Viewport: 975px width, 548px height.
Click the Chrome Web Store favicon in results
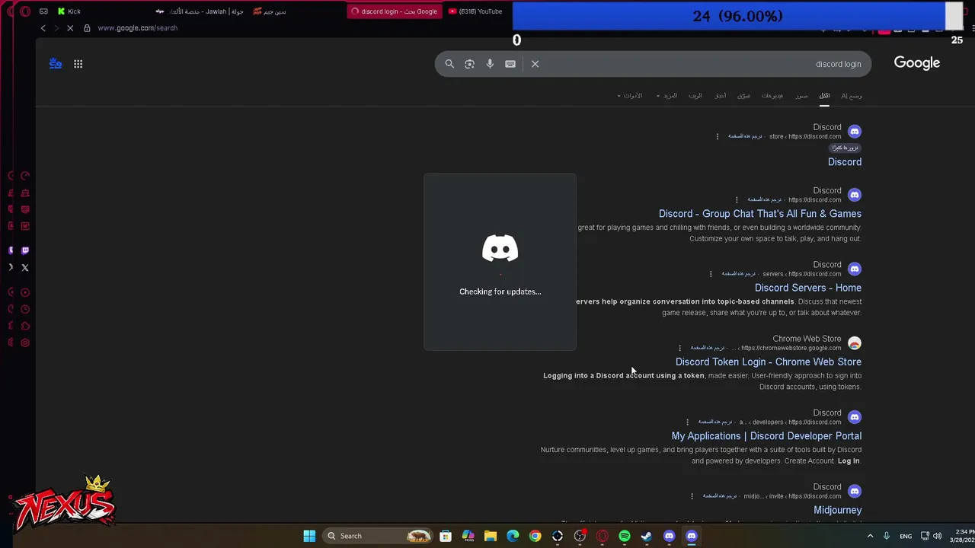coord(855,343)
